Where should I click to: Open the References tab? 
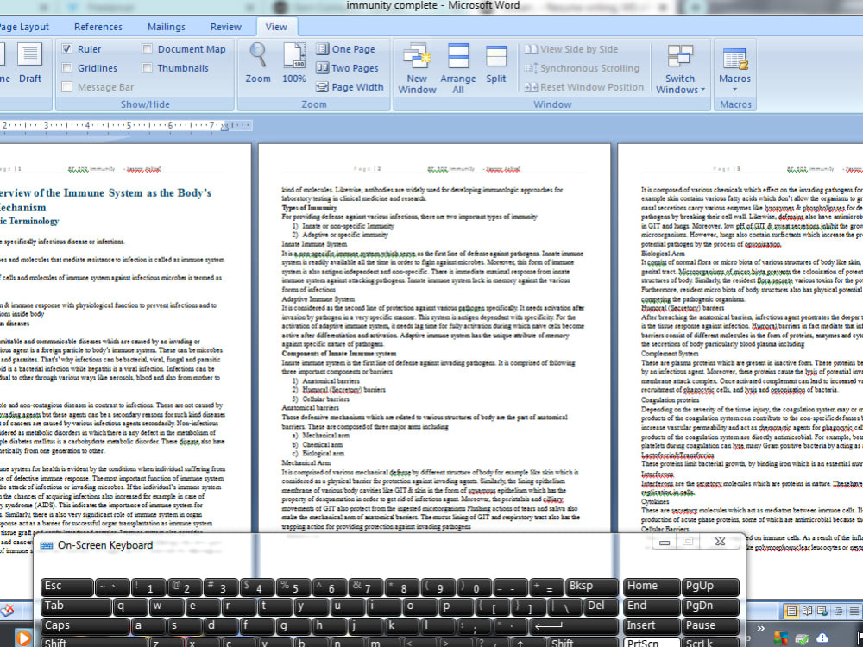click(98, 27)
